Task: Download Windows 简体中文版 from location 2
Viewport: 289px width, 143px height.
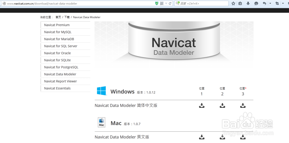Action: point(222,105)
